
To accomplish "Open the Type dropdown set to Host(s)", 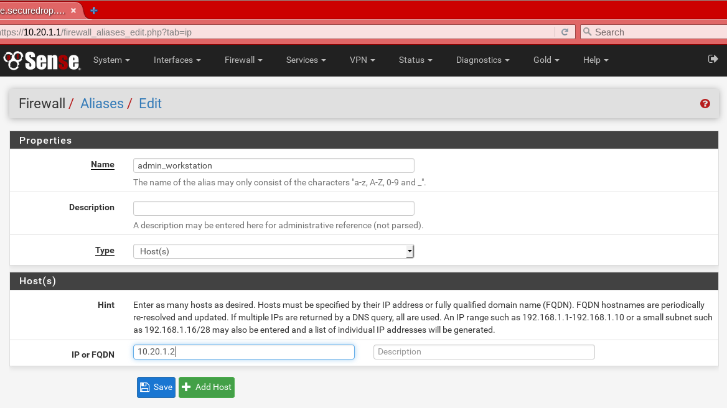I will [x=273, y=251].
